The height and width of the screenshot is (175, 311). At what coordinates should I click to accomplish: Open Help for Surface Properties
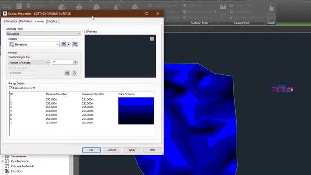pos(152,150)
